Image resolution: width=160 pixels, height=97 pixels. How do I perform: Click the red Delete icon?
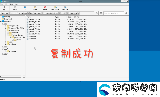[45, 7]
